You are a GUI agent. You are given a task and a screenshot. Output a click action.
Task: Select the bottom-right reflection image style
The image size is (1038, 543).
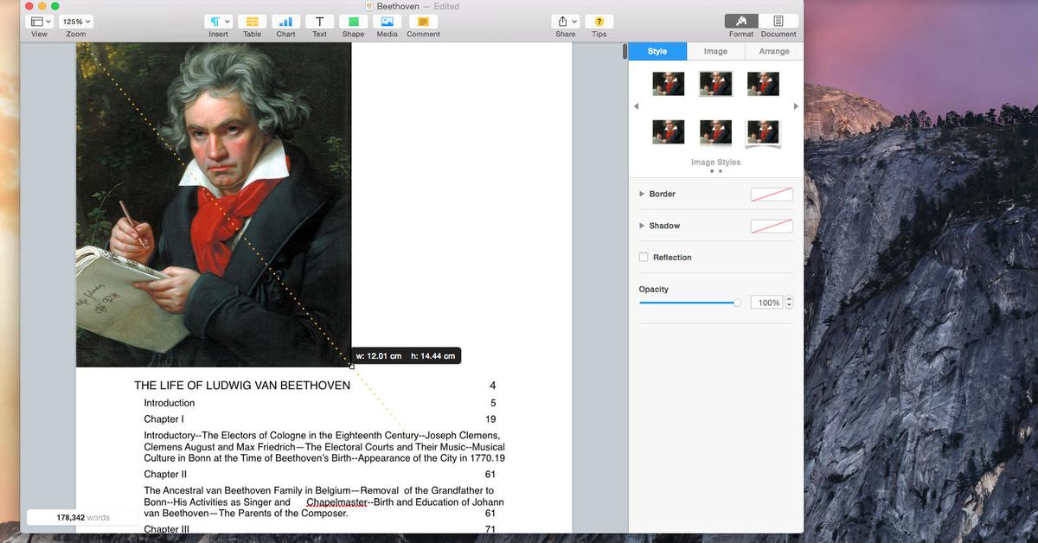point(763,132)
